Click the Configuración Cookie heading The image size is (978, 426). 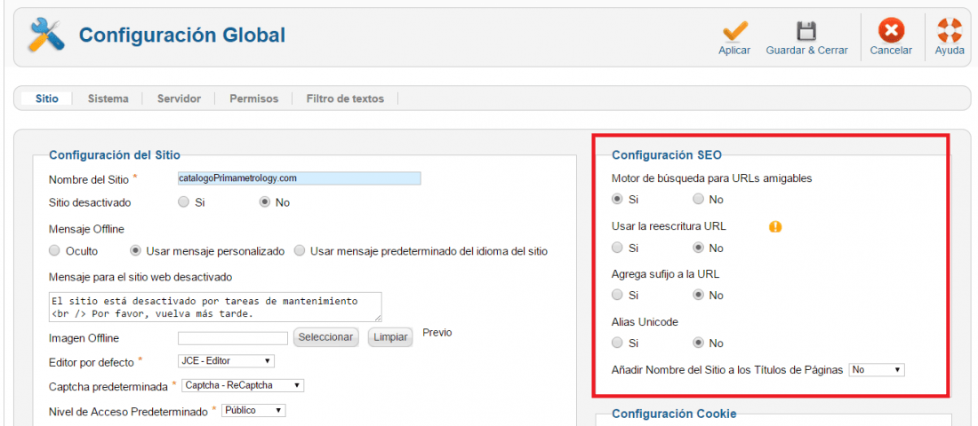point(674,414)
